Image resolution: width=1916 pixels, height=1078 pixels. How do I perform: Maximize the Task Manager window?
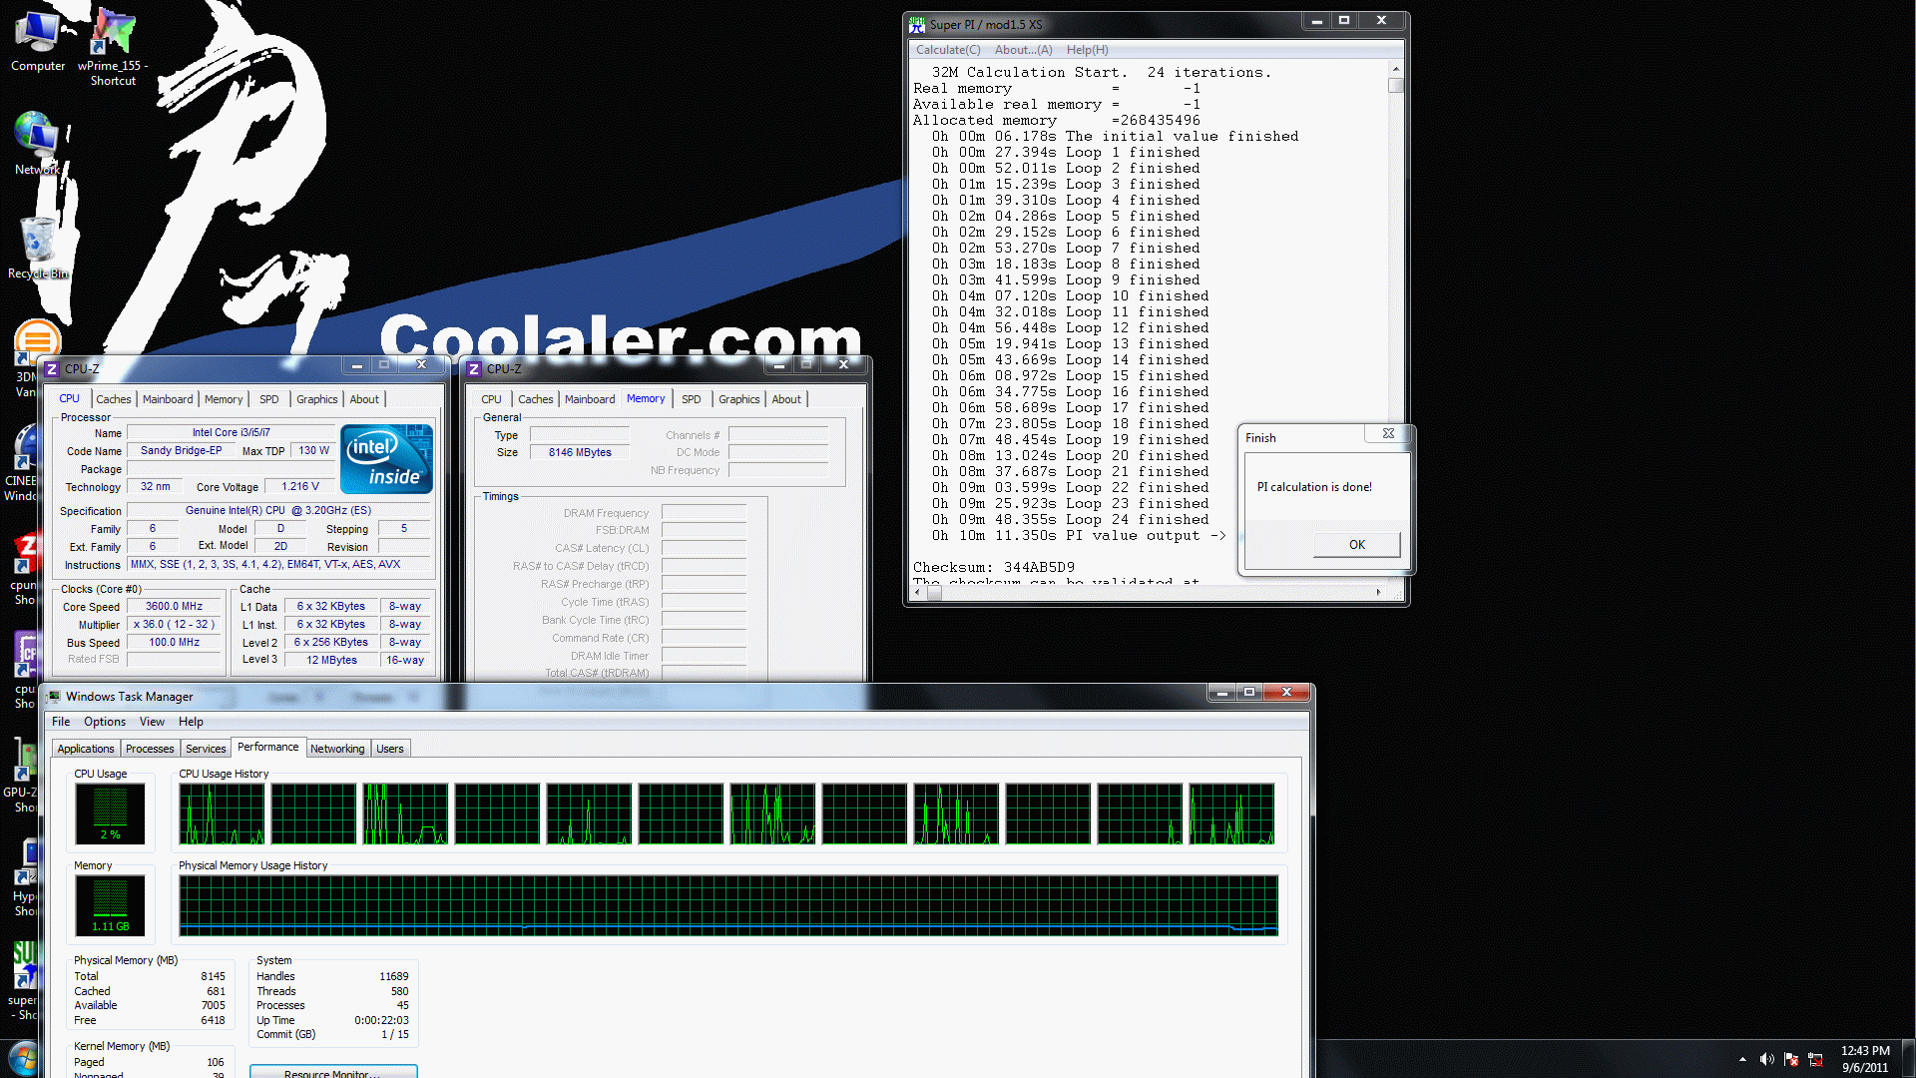click(1248, 692)
